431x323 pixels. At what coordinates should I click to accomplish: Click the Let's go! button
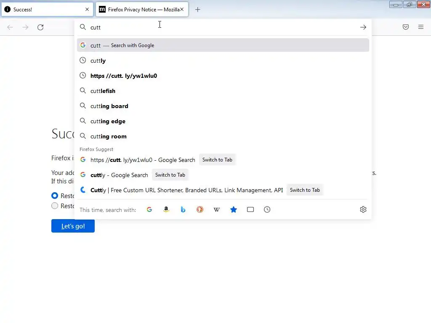pyautogui.click(x=73, y=226)
